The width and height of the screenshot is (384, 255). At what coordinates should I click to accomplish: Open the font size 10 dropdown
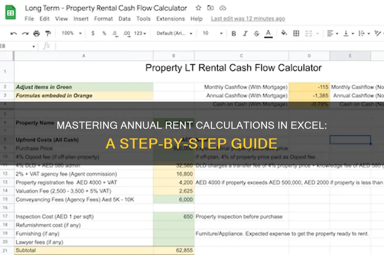213,33
